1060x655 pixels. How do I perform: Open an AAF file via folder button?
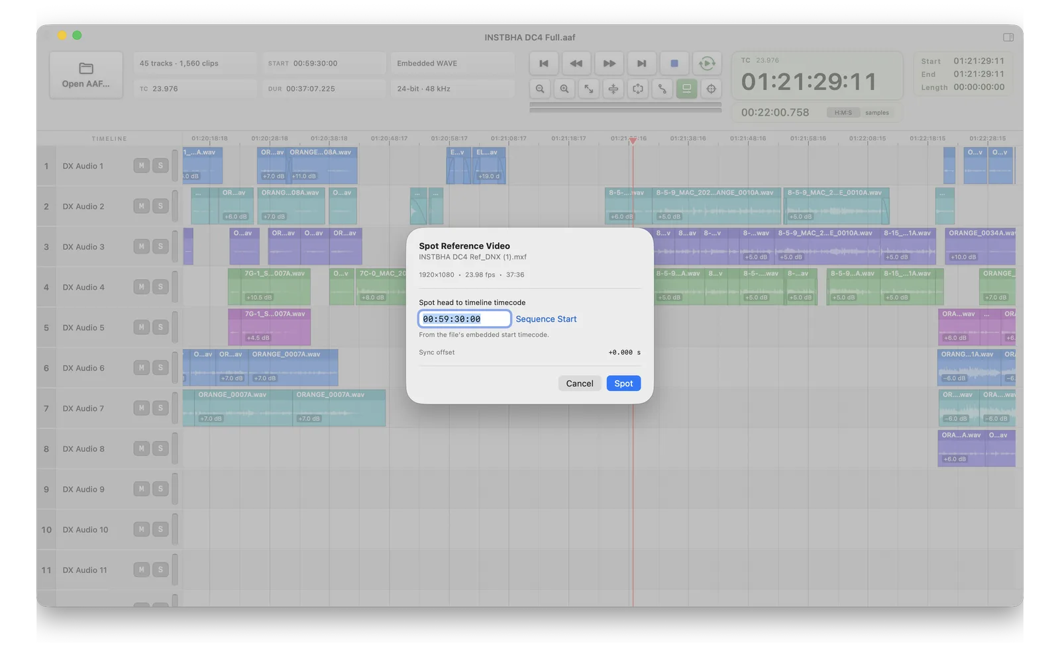point(86,75)
